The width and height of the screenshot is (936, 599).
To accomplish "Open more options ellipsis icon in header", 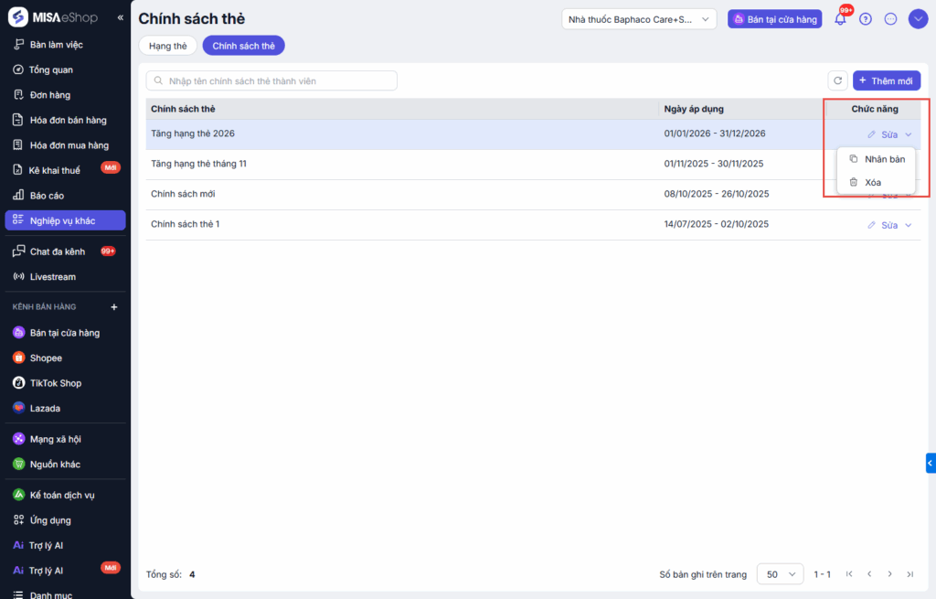I will tap(890, 19).
